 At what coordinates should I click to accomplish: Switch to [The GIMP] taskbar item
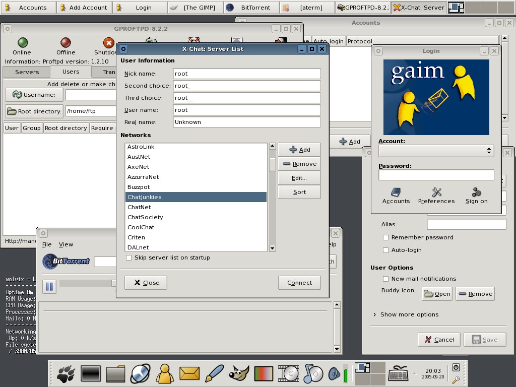(196, 8)
